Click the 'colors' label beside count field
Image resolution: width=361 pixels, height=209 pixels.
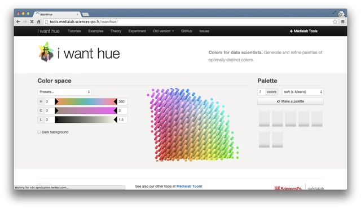tap(272, 92)
